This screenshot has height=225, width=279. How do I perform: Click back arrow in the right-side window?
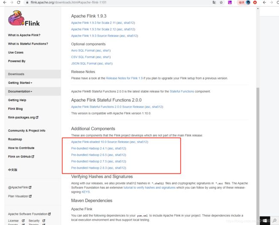click(264, 3)
